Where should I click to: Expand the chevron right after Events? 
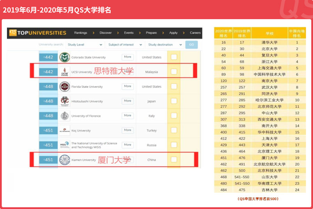click(140, 33)
